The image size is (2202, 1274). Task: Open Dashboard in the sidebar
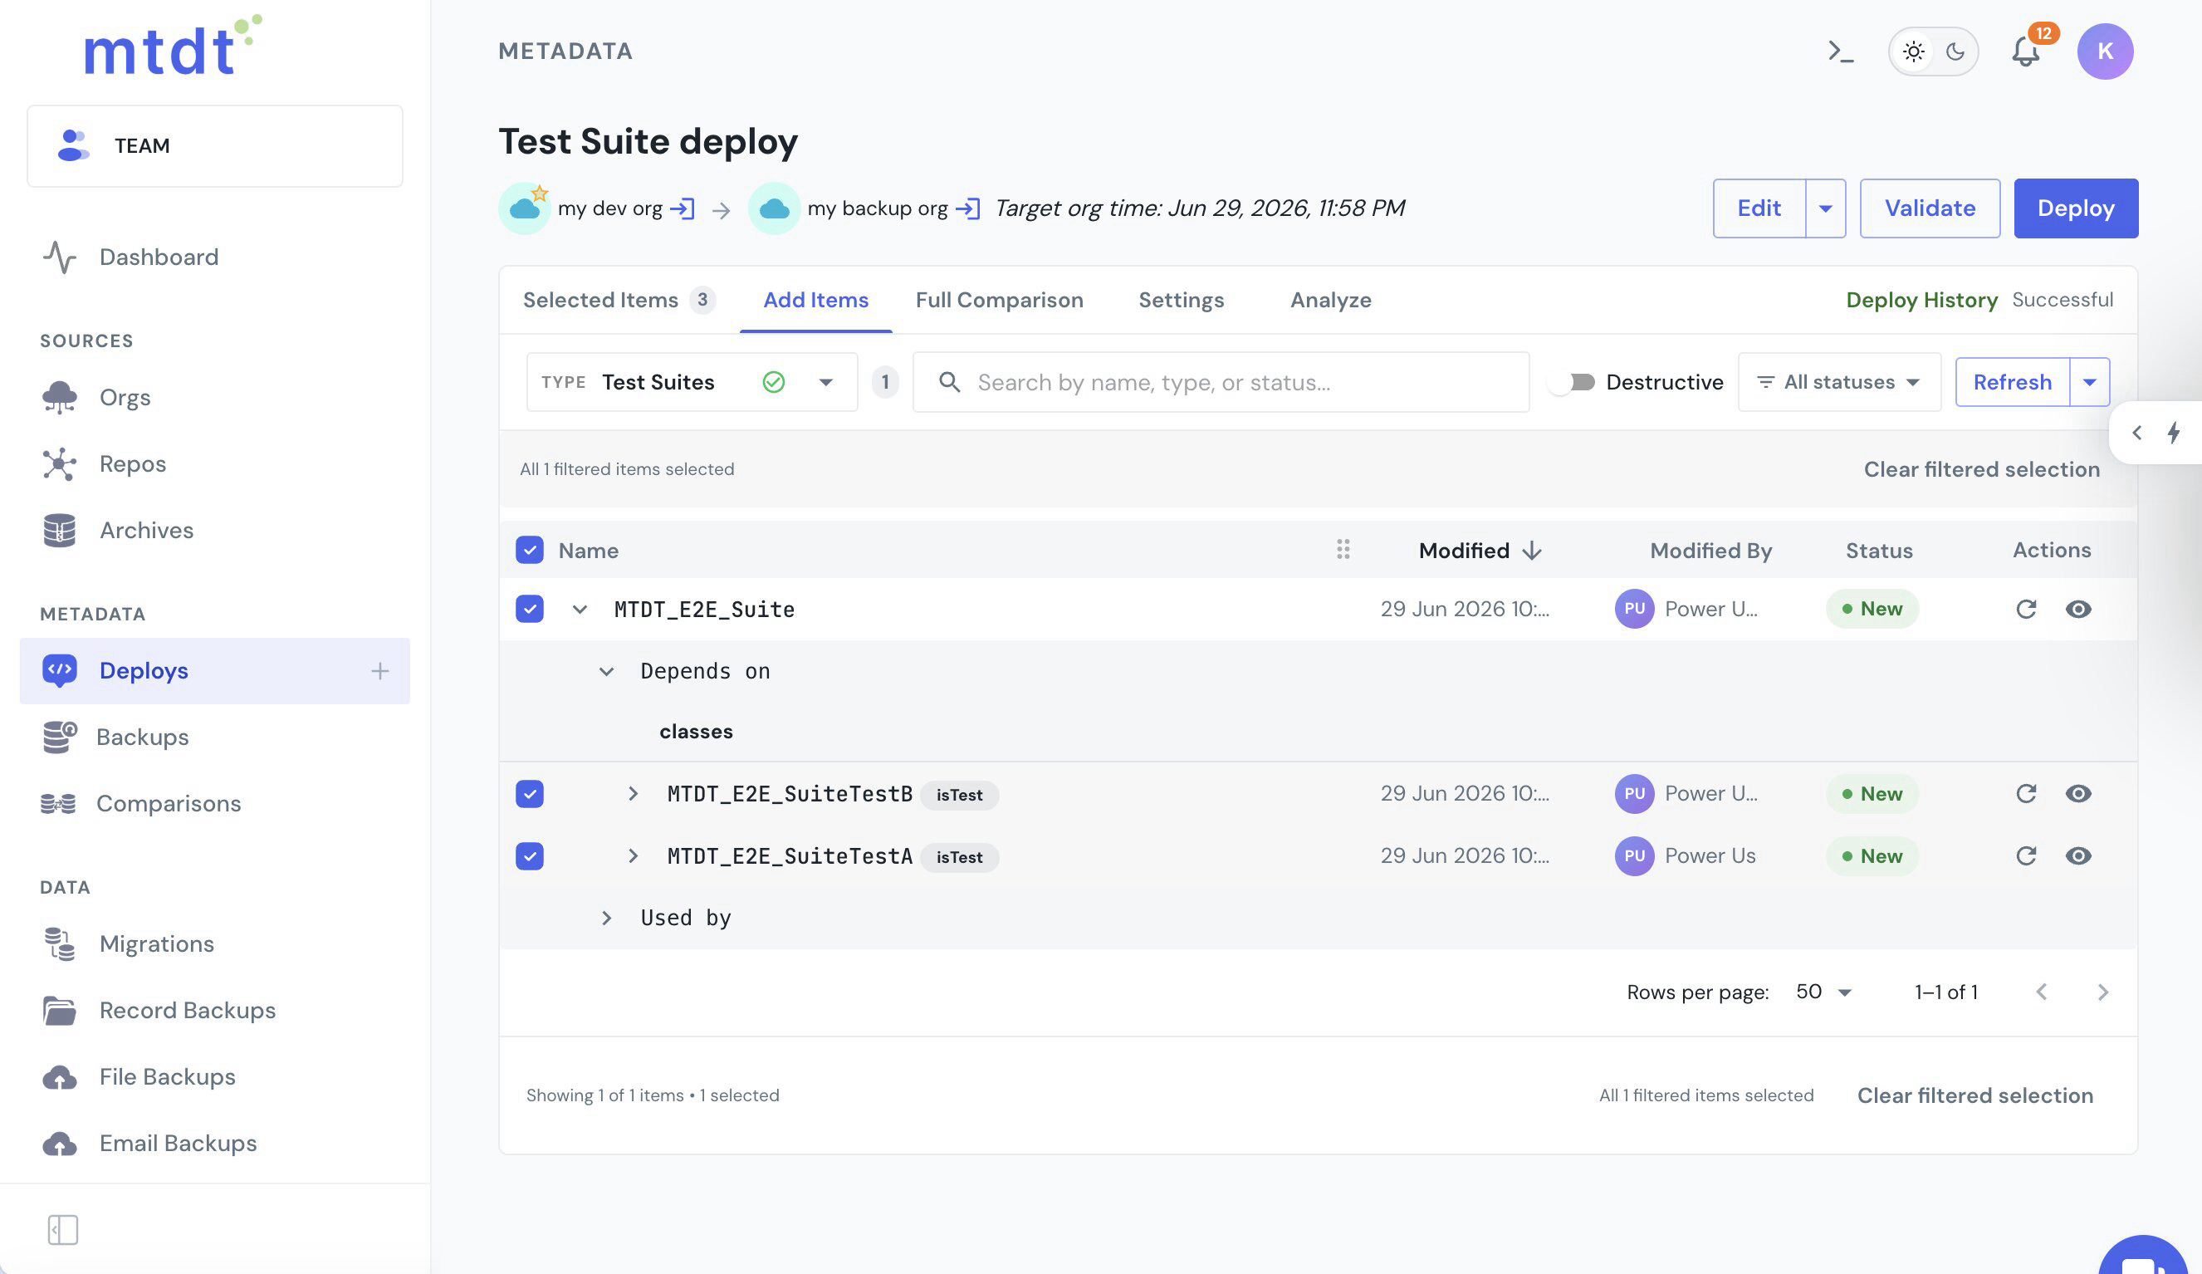[x=215, y=257]
